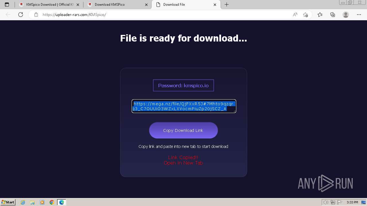Launch Internet Explorer from taskbar
Viewport: 367px width, 206px height.
click(23, 202)
